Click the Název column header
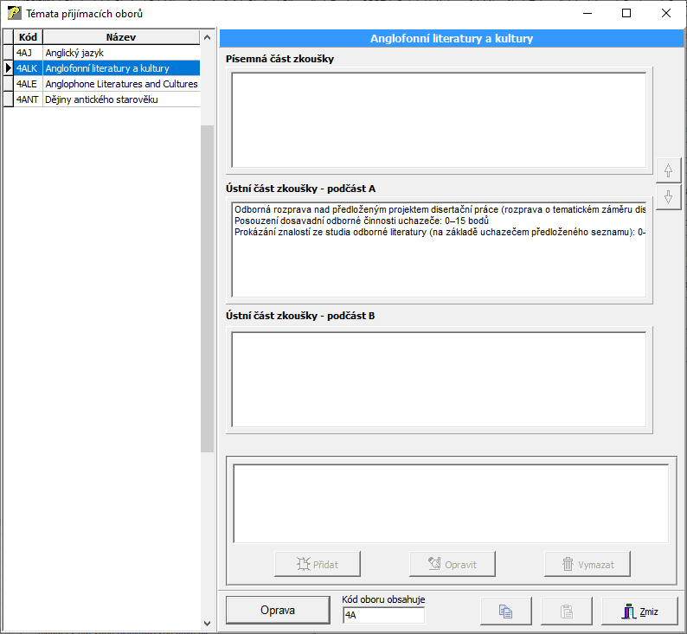Screen dimensions: 687x634 pyautogui.click(x=120, y=37)
